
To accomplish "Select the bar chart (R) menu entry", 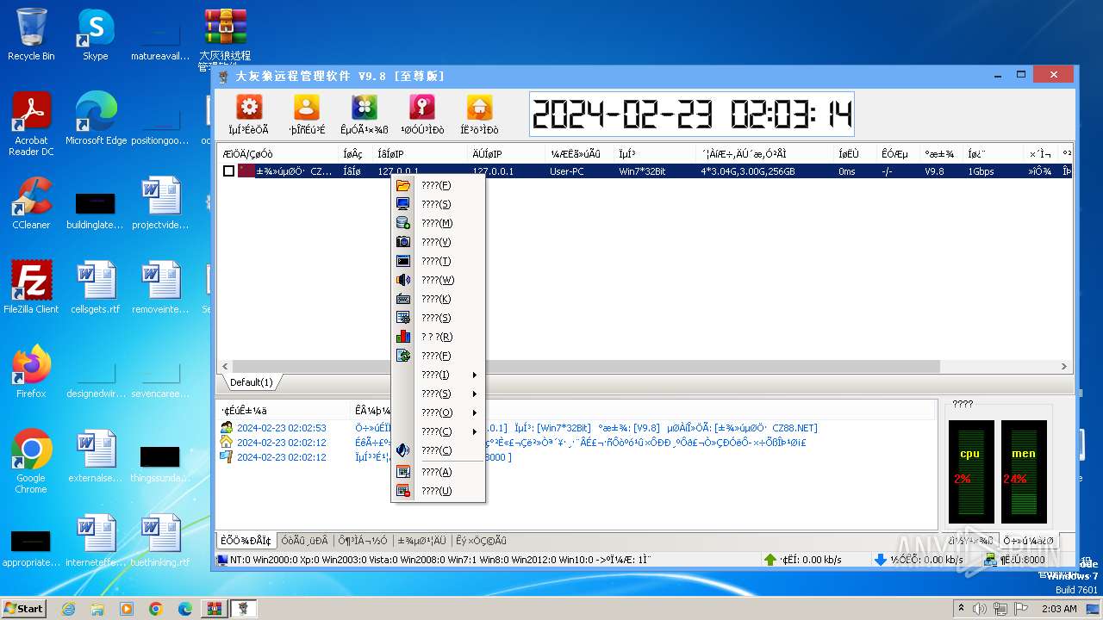I will 438,337.
